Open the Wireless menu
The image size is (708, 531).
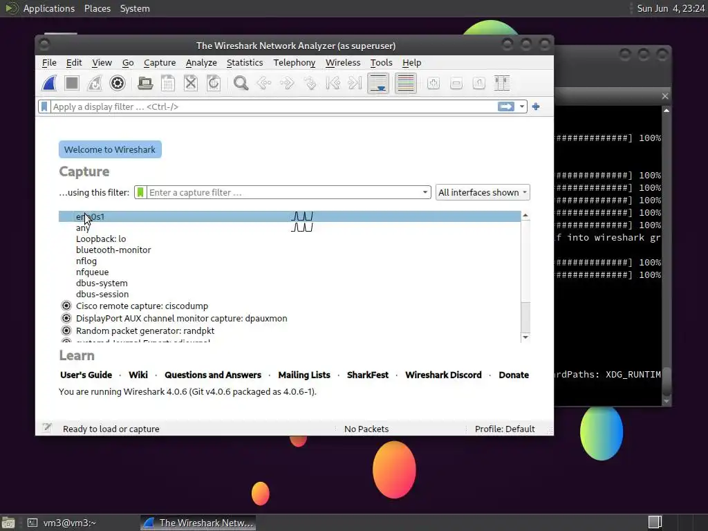pos(343,63)
